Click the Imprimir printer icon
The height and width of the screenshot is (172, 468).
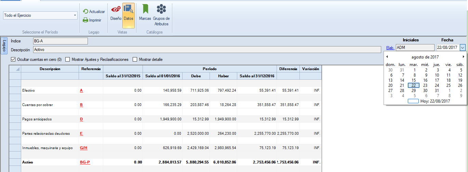click(x=85, y=20)
